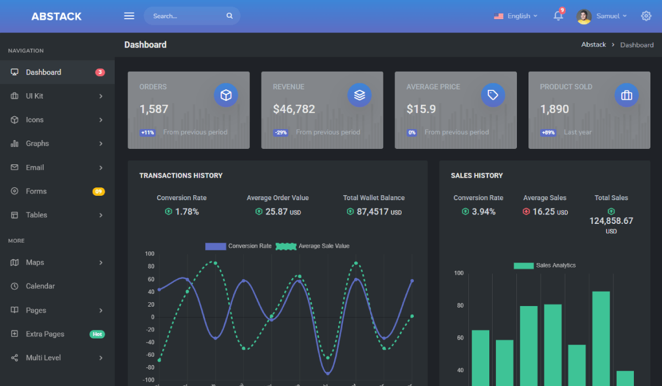Expand the UI Kit submenu chevron

[x=101, y=96]
